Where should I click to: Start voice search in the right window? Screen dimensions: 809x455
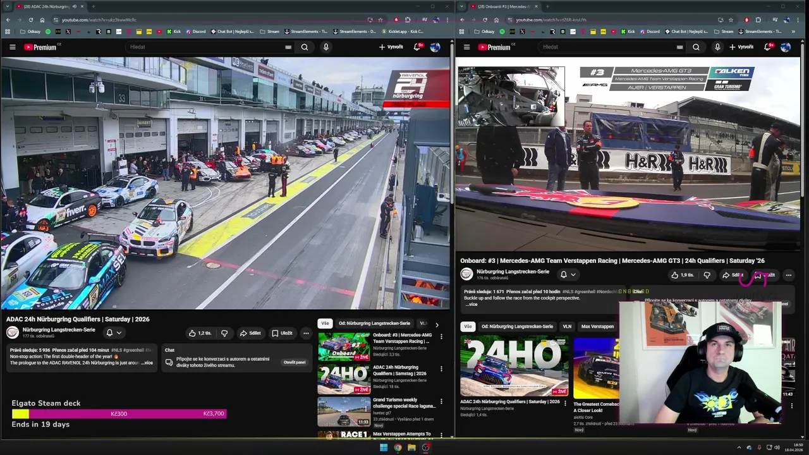click(x=717, y=47)
